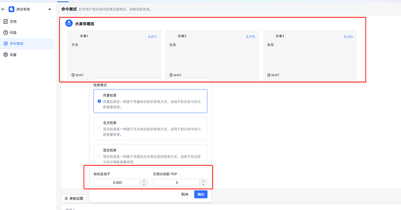Open the 文档 documents icon in sidebar
Image resolution: width=401 pixels, height=210 pixels.
pyautogui.click(x=5, y=22)
